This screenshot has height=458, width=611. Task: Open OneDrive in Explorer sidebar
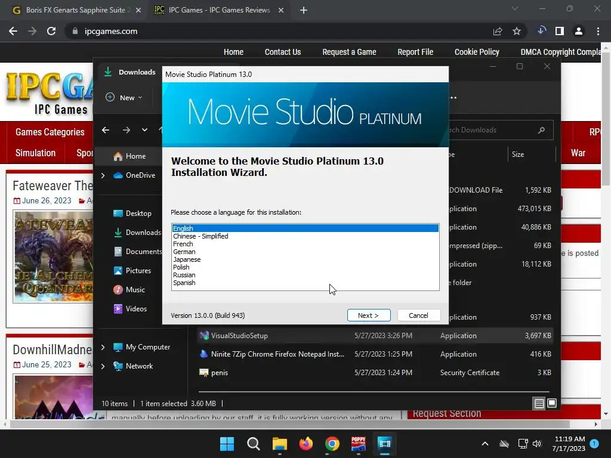[134, 175]
